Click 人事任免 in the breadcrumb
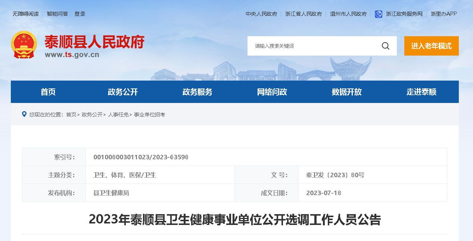Image resolution: width=473 pixels, height=241 pixels. (118, 115)
